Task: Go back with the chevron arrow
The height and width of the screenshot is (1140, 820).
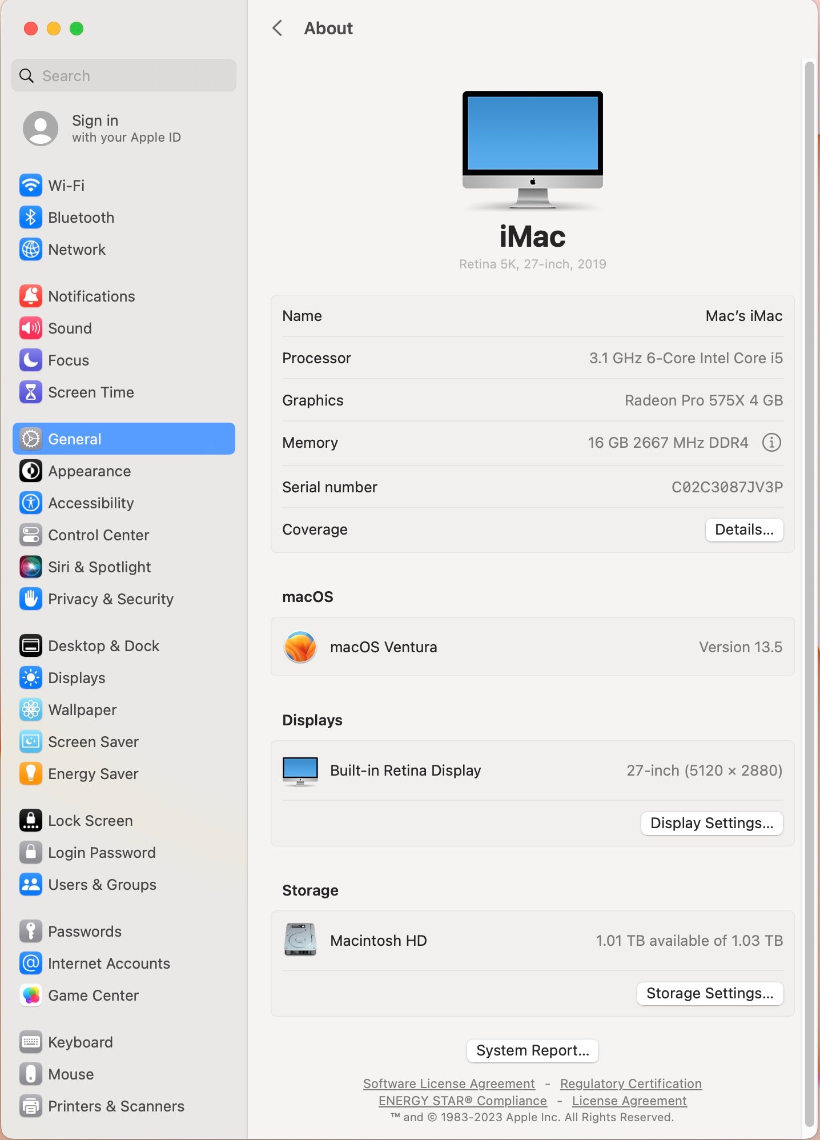Action: (x=278, y=28)
